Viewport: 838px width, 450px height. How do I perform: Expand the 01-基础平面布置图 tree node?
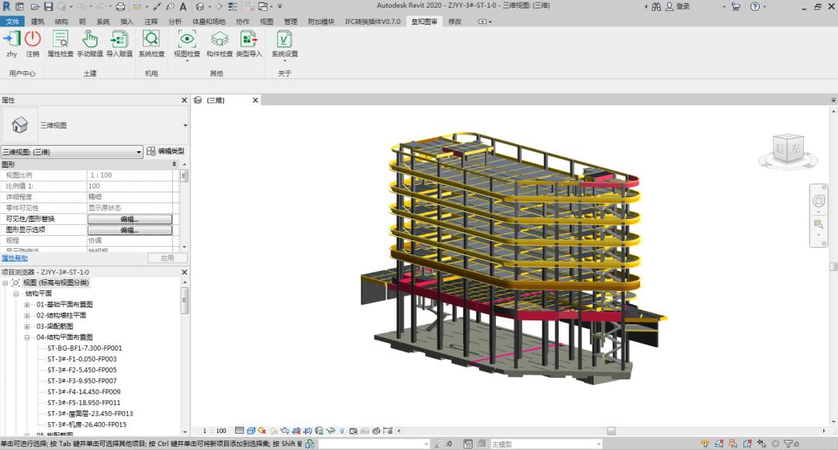tap(27, 305)
